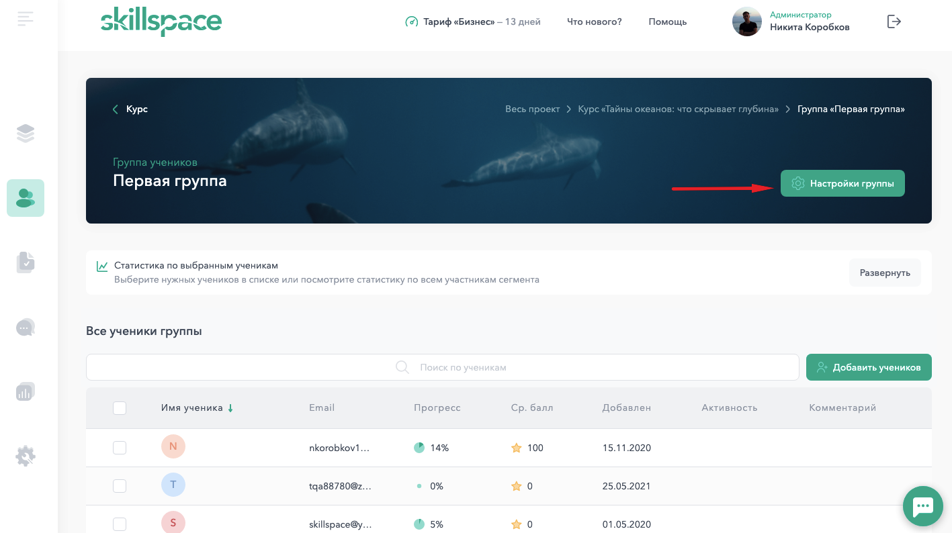952x533 pixels.
Task: Open the "Что нового?" menu item
Action: tap(595, 21)
